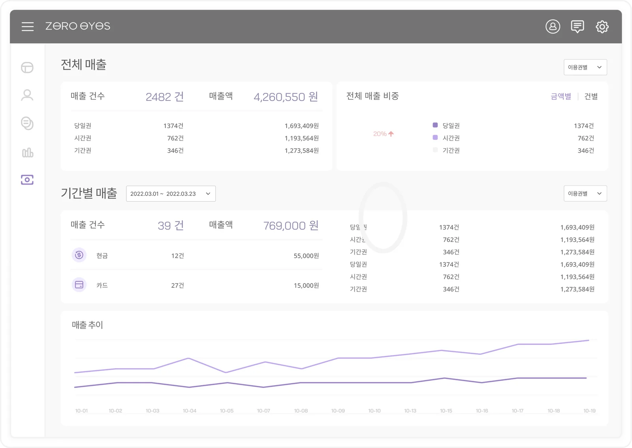Image resolution: width=632 pixels, height=448 pixels.
Task: Click the 전체 매출 section heading
Action: pos(83,64)
